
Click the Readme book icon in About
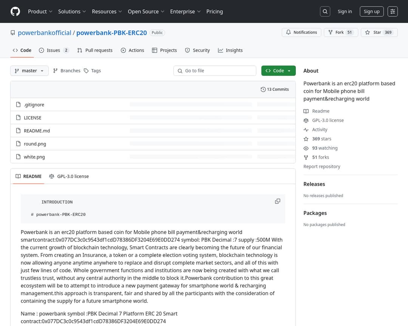click(x=306, y=111)
